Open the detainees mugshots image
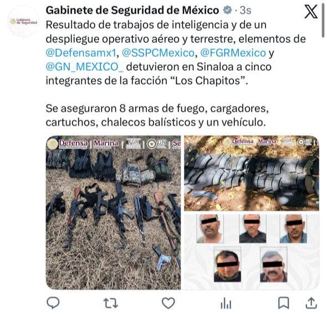The width and height of the screenshot is (327, 314). 252,251
